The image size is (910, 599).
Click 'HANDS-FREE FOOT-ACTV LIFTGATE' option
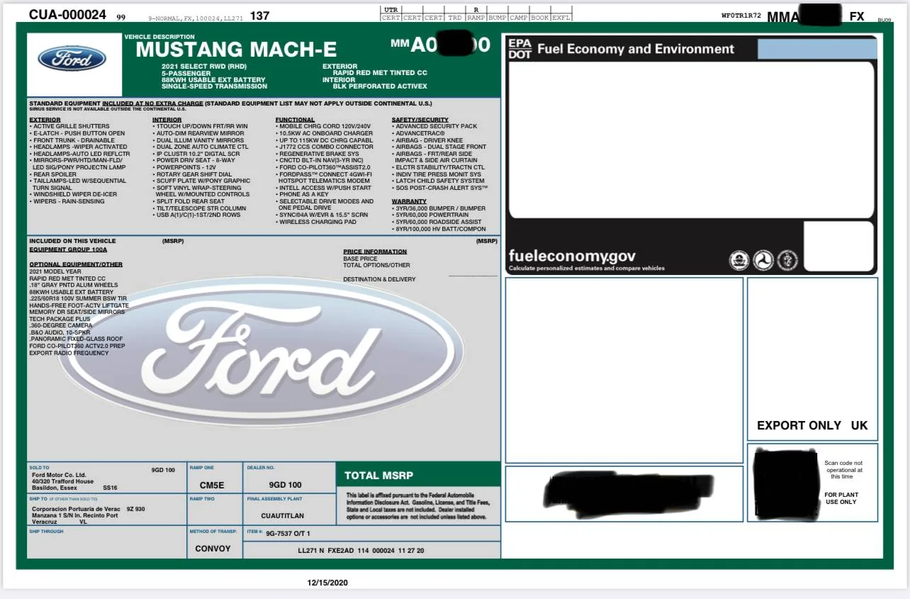click(79, 306)
